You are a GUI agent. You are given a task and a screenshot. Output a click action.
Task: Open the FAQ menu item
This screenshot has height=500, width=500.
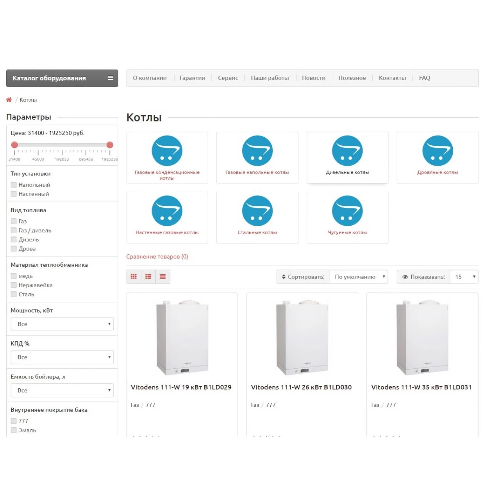[425, 78]
